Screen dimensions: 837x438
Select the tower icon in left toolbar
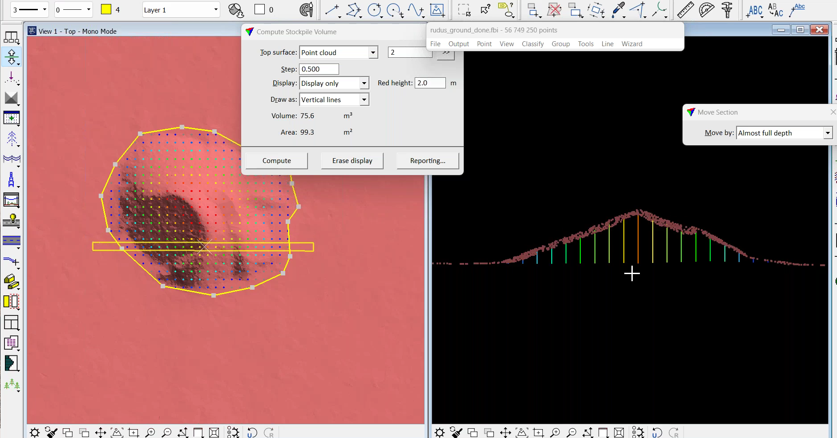click(12, 180)
